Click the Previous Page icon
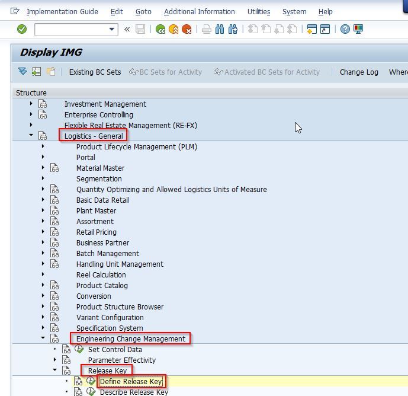Screen dimensions: 408x396 click(x=266, y=29)
